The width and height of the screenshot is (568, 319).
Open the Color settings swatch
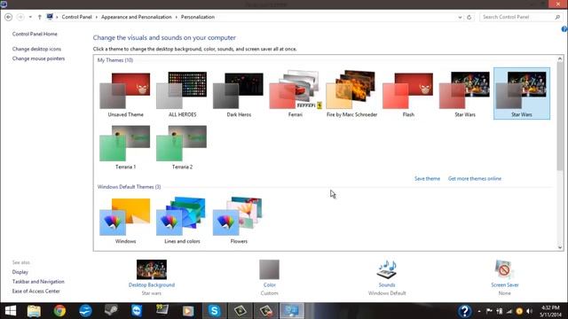(269, 269)
